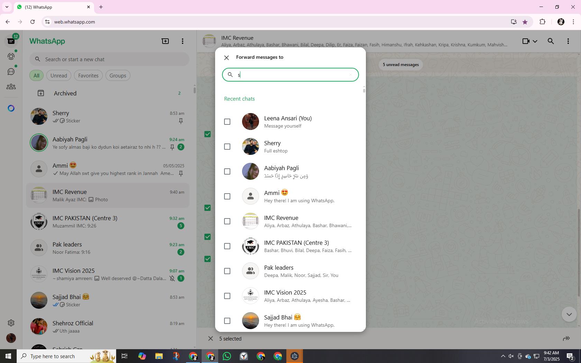The width and height of the screenshot is (581, 363).
Task: Install app icon in address bar
Action: [x=514, y=22]
